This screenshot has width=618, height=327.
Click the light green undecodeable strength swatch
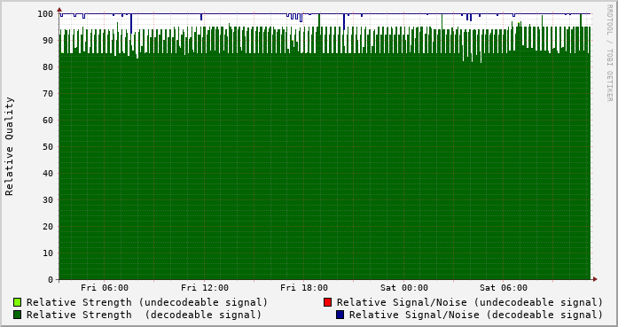tap(18, 302)
